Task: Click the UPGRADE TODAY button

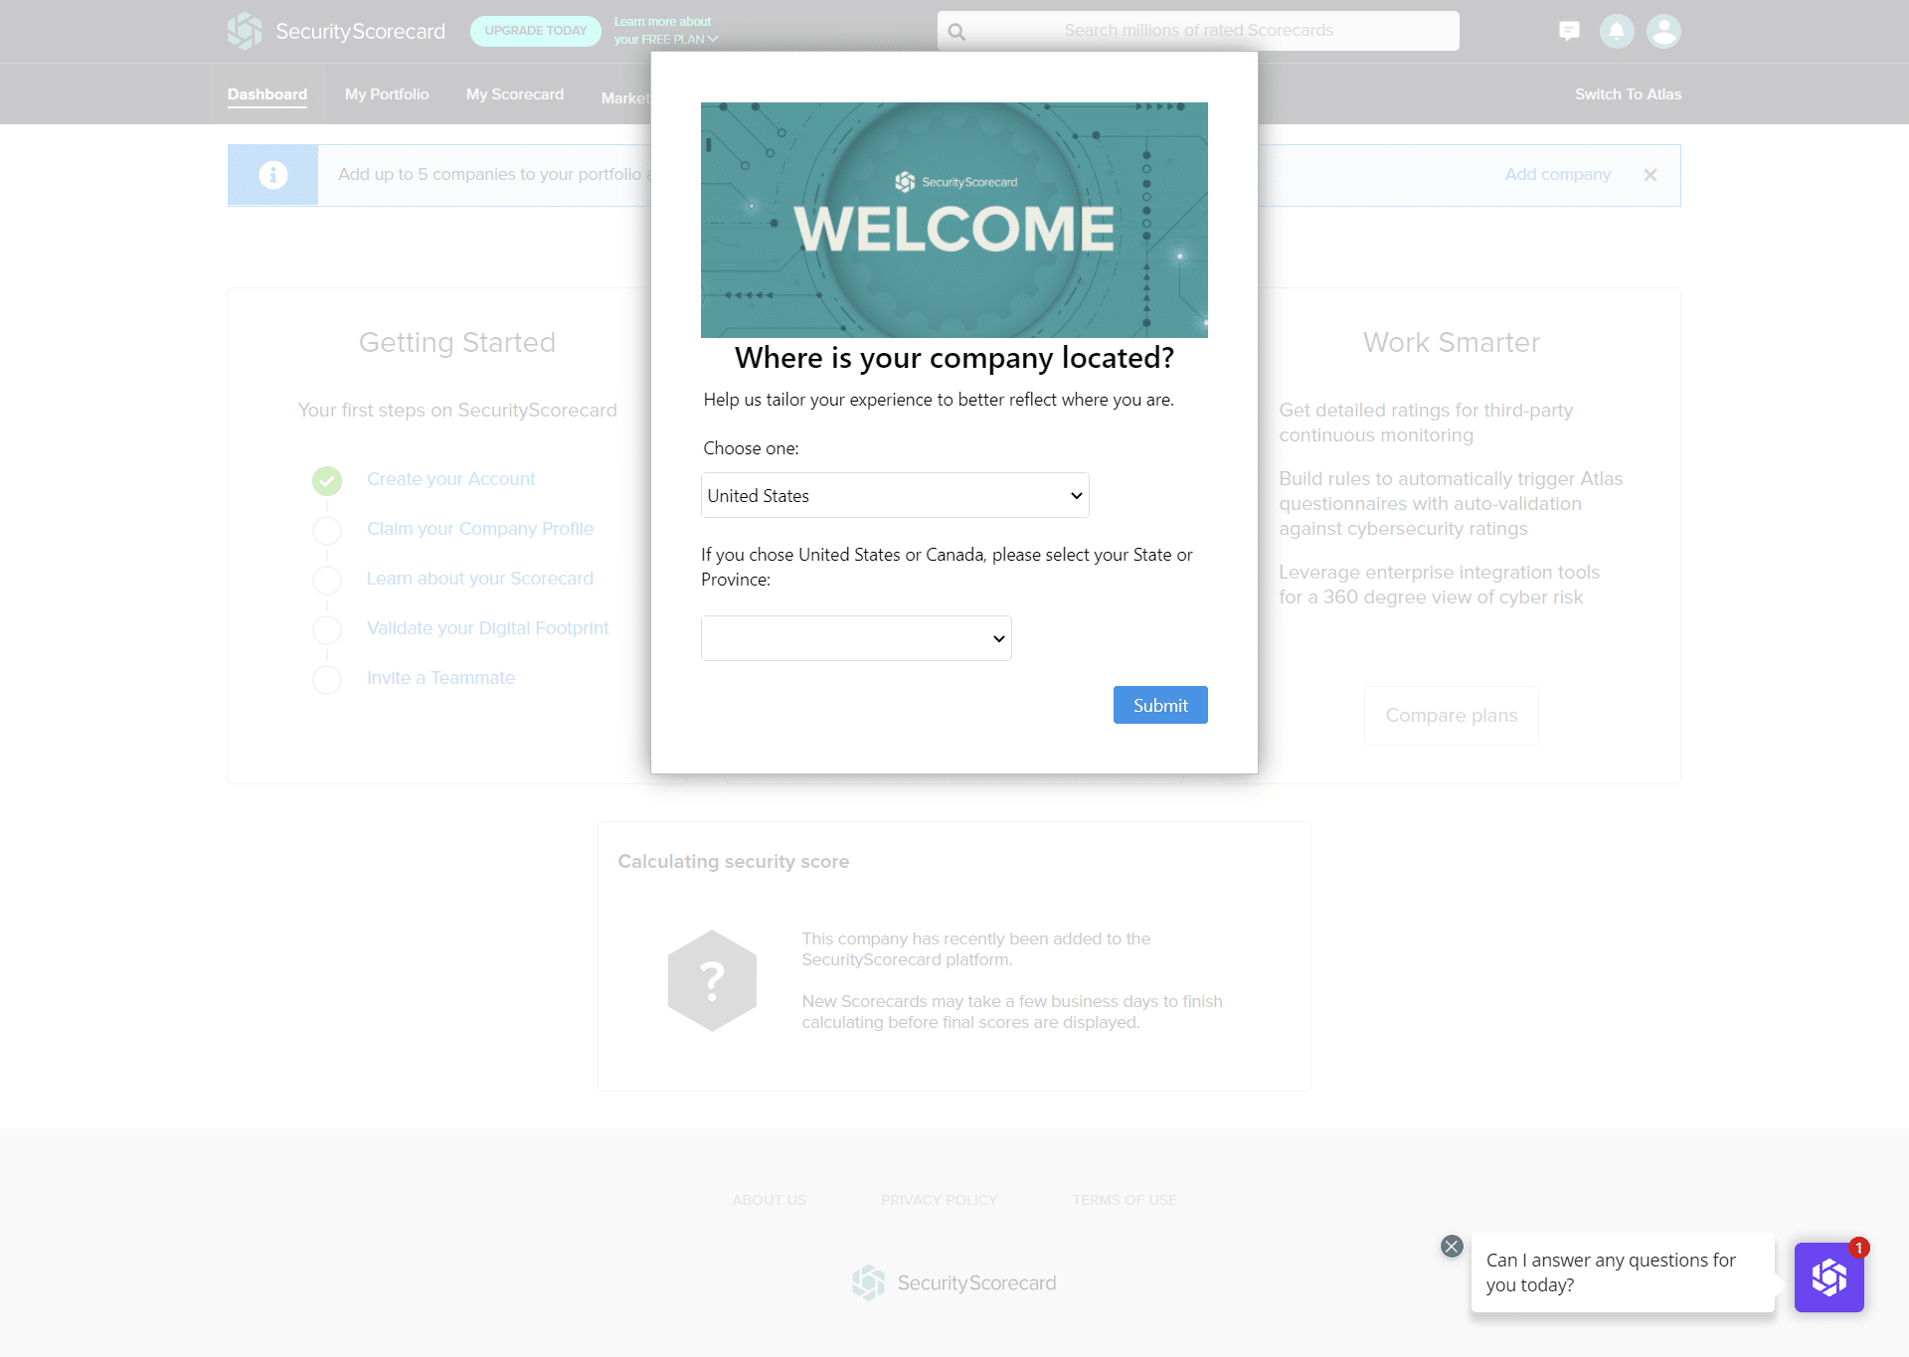Action: (536, 30)
